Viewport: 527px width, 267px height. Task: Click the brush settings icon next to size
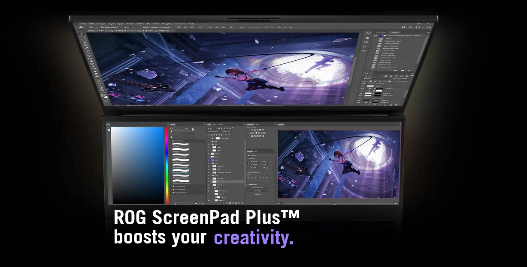tap(193, 130)
